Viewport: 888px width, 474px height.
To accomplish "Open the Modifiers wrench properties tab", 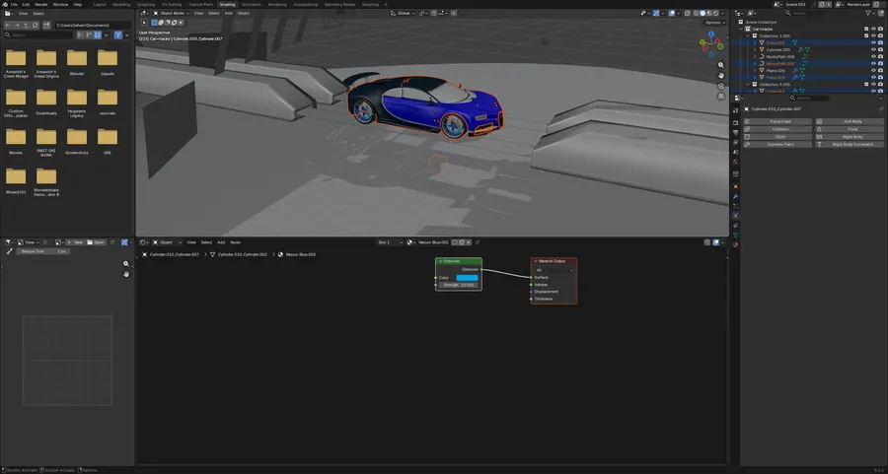I will pyautogui.click(x=736, y=196).
